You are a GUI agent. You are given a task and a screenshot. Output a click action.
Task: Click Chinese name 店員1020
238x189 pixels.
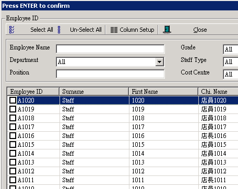click(214, 100)
